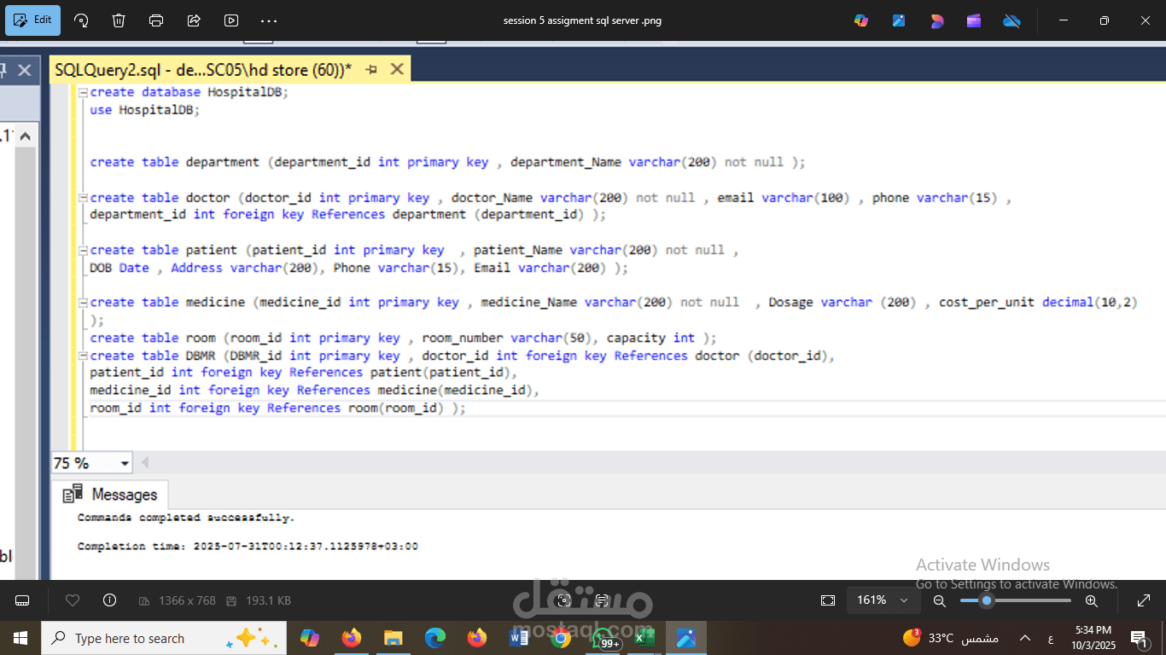This screenshot has height=655, width=1166.
Task: Click the blue square pencil app icon
Action: pyautogui.click(x=899, y=20)
